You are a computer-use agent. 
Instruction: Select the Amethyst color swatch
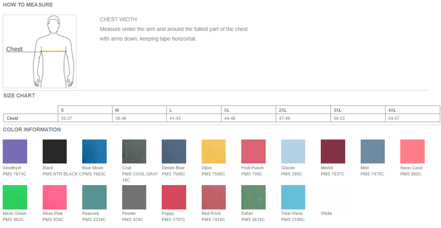pos(15,151)
